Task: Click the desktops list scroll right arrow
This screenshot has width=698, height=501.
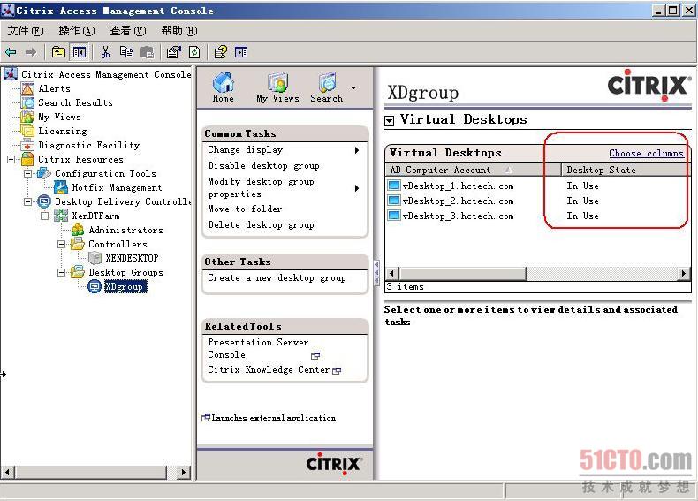Action: click(684, 273)
